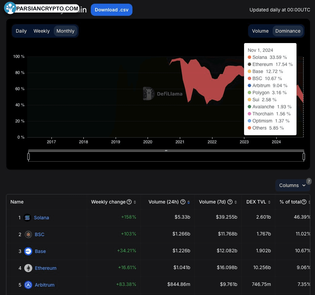Sort table by Volume (24h) arrows
315x295 pixels.
tap(189, 202)
